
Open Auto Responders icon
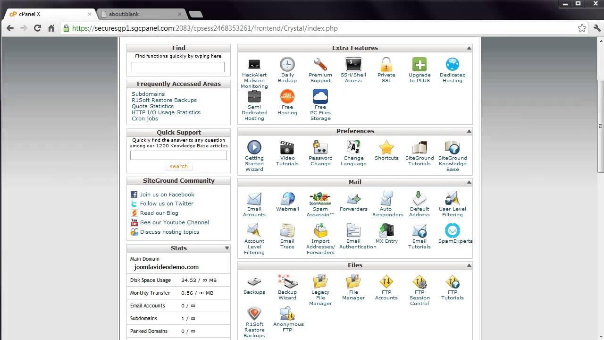click(386, 198)
